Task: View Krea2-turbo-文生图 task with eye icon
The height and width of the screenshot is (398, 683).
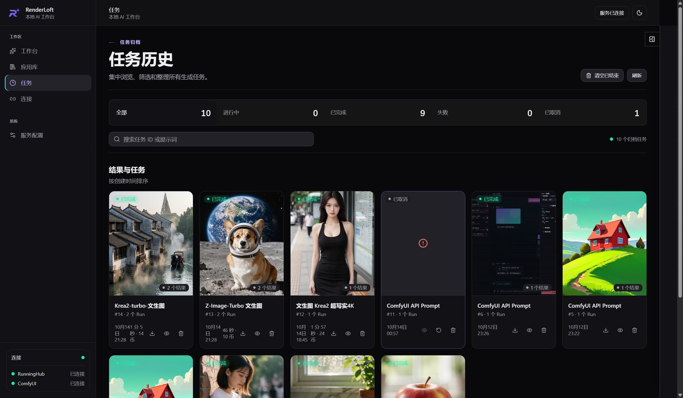Action: (166, 334)
